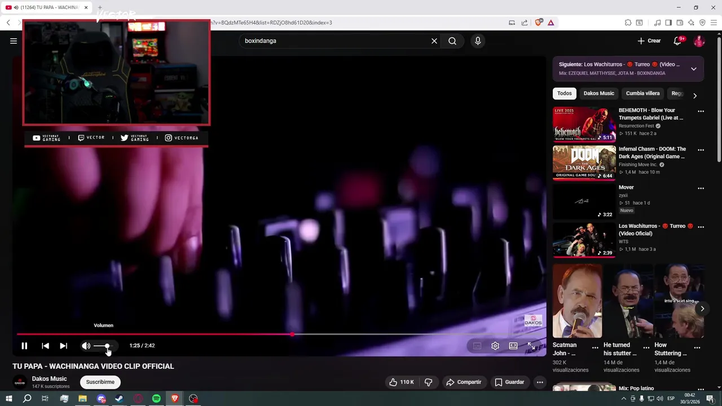Screen dimensions: 722x406
Task: Open YouTube hamburger guide menu
Action: tap(14, 41)
